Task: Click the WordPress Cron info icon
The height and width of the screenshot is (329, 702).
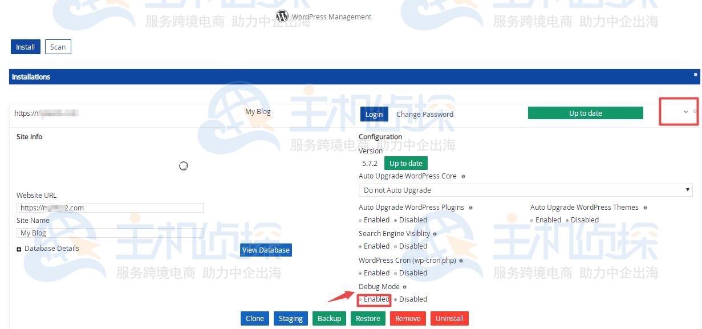Action: [461, 260]
